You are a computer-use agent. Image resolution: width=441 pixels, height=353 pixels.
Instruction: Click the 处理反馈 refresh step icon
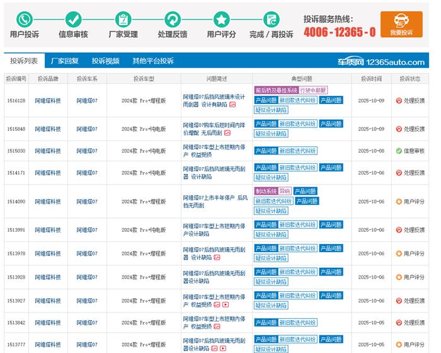pyautogui.click(x=172, y=20)
